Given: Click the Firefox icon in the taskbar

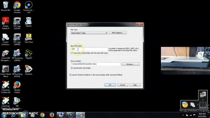Looking at the screenshot, I should point(52,115).
